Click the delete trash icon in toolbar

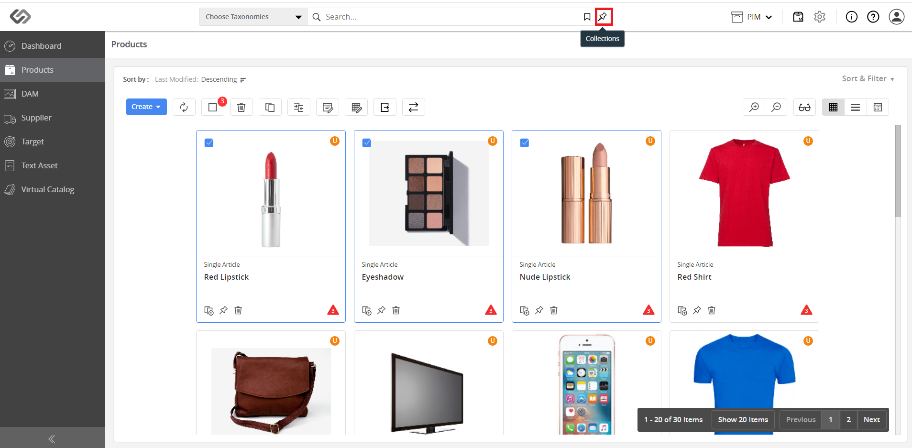point(242,107)
